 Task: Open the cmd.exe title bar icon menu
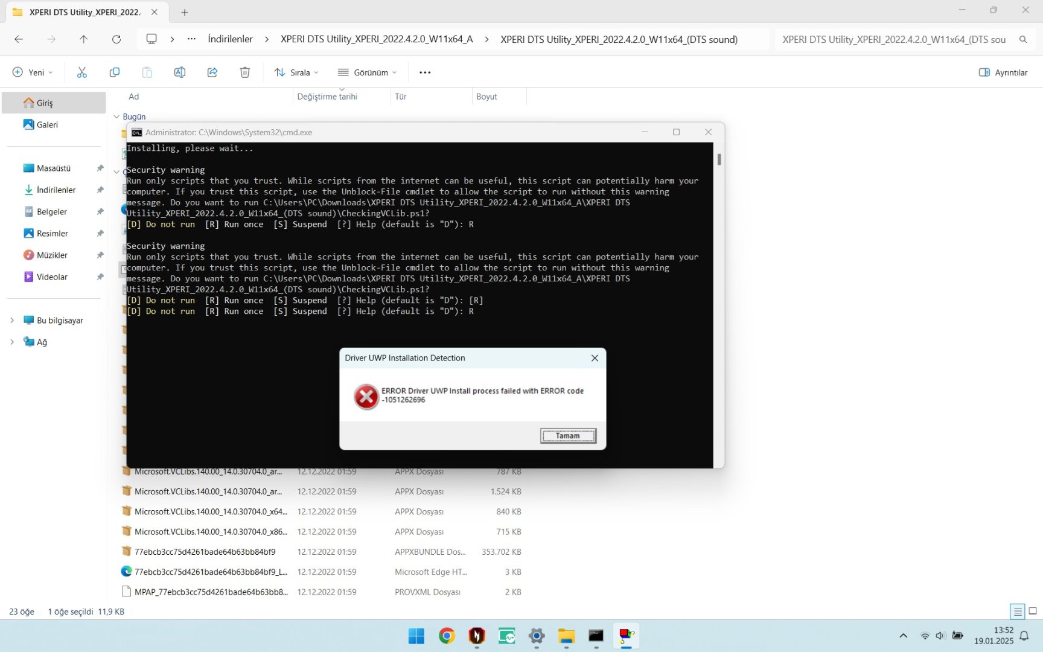[137, 132]
